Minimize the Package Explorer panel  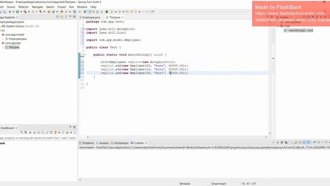[x=70, y=17]
